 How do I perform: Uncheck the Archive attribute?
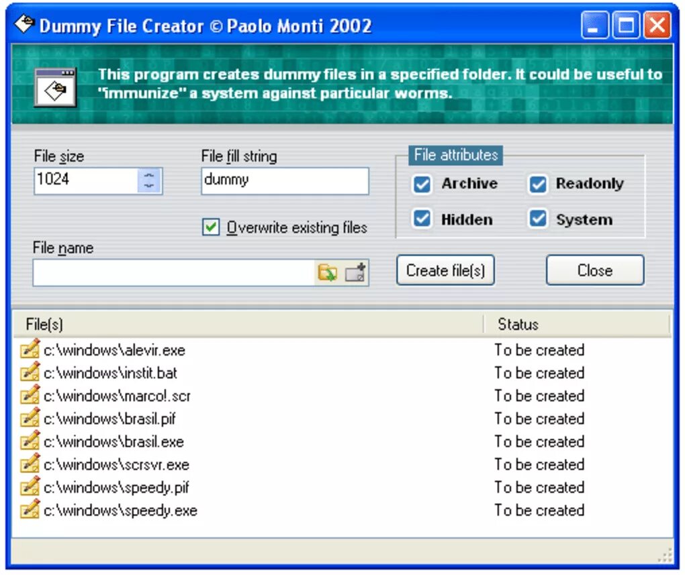[422, 184]
